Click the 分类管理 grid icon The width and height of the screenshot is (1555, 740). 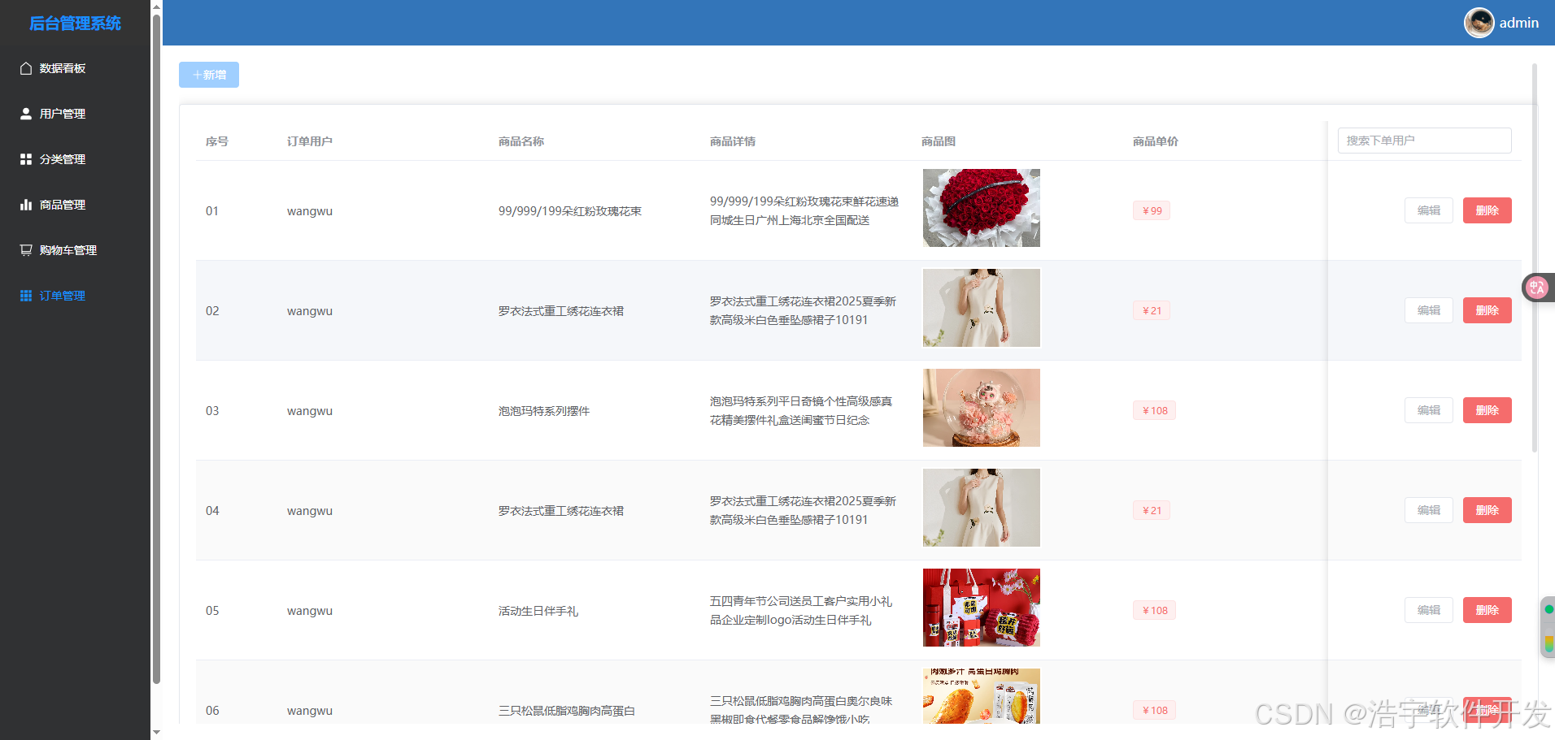(x=26, y=159)
